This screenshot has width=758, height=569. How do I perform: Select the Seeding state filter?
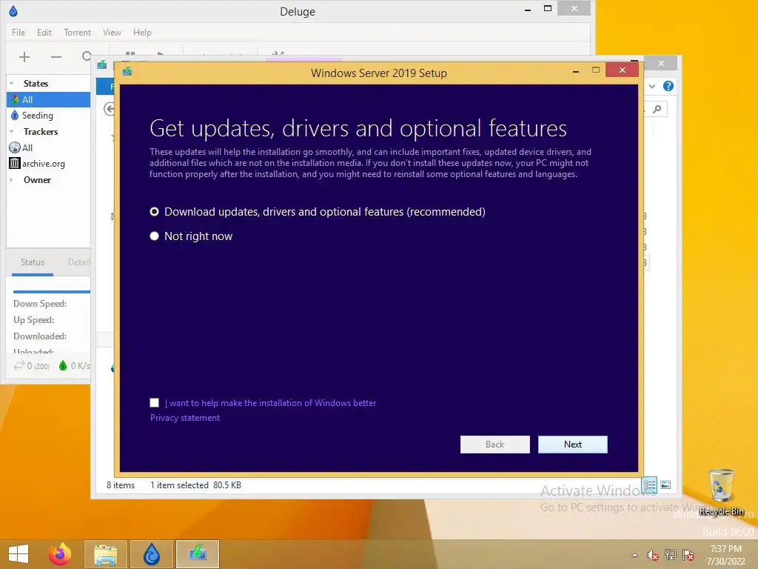48,115
